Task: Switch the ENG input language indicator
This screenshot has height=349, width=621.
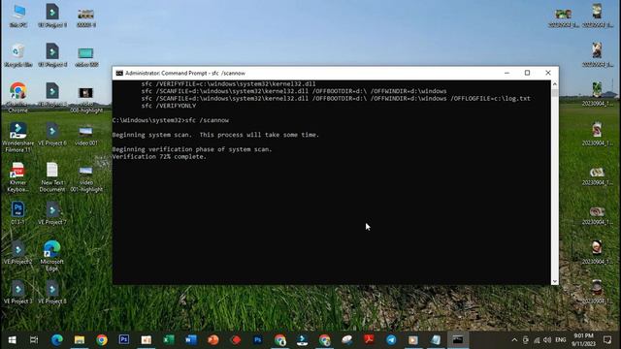Action: pos(561,340)
